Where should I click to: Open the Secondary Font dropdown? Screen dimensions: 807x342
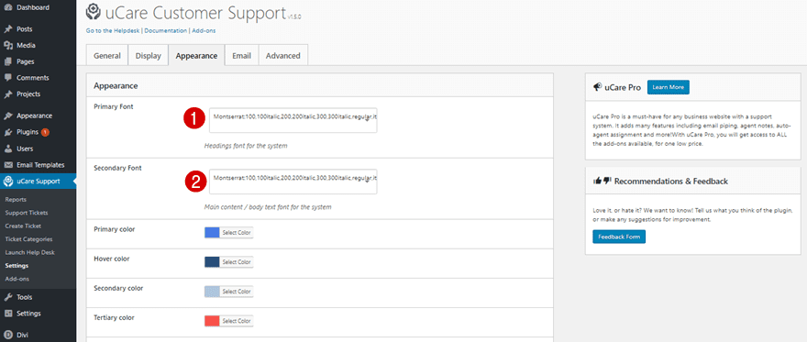[293, 182]
